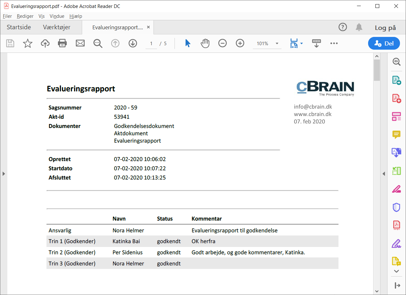The image size is (406, 295).
Task: Expand the left navigation pane
Action: coord(4,173)
